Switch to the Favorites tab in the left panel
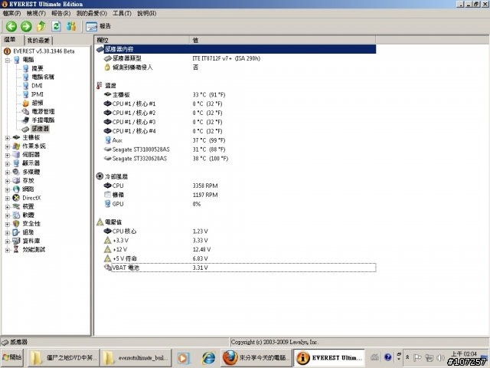The image size is (490, 368). [38, 41]
